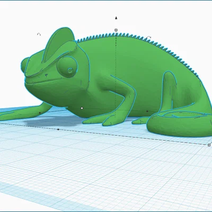Click the black midpoint dot on the front dashed workplane edge

58,129
